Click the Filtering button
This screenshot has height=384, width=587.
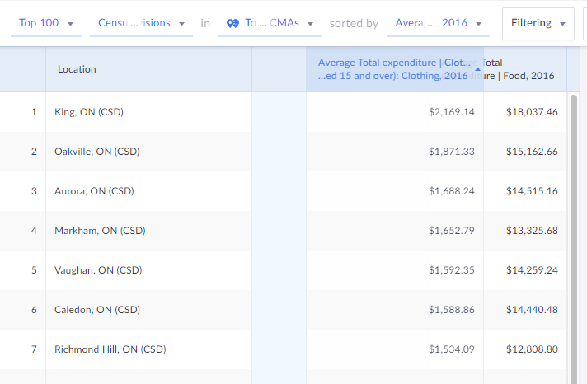pos(538,23)
